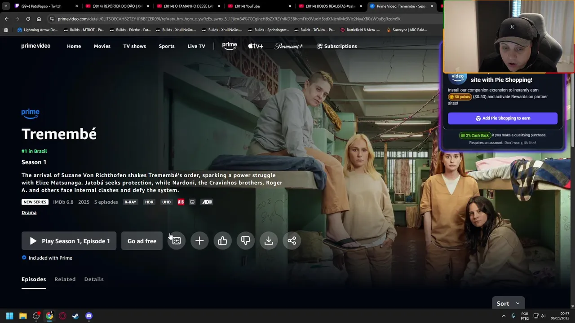Switch to the Details tab
Viewport: 575px width, 323px height.
pyautogui.click(x=94, y=279)
